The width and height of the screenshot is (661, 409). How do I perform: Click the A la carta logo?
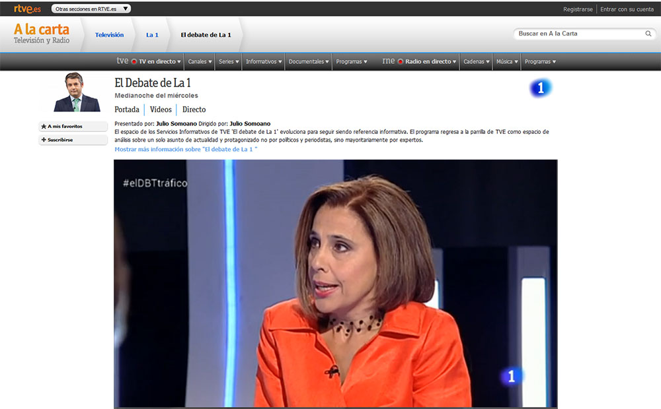42,34
